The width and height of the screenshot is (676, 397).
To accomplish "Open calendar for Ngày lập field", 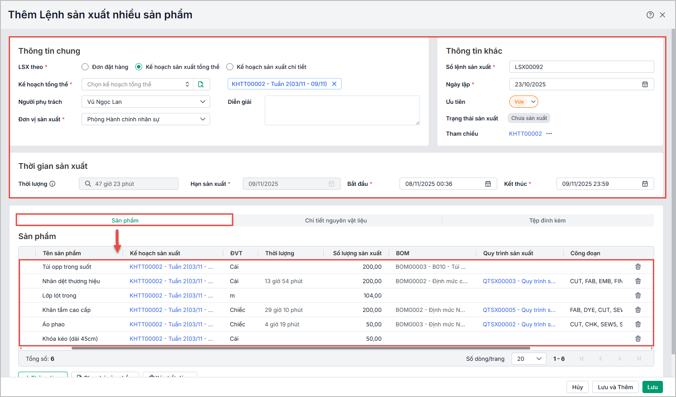I will click(645, 84).
